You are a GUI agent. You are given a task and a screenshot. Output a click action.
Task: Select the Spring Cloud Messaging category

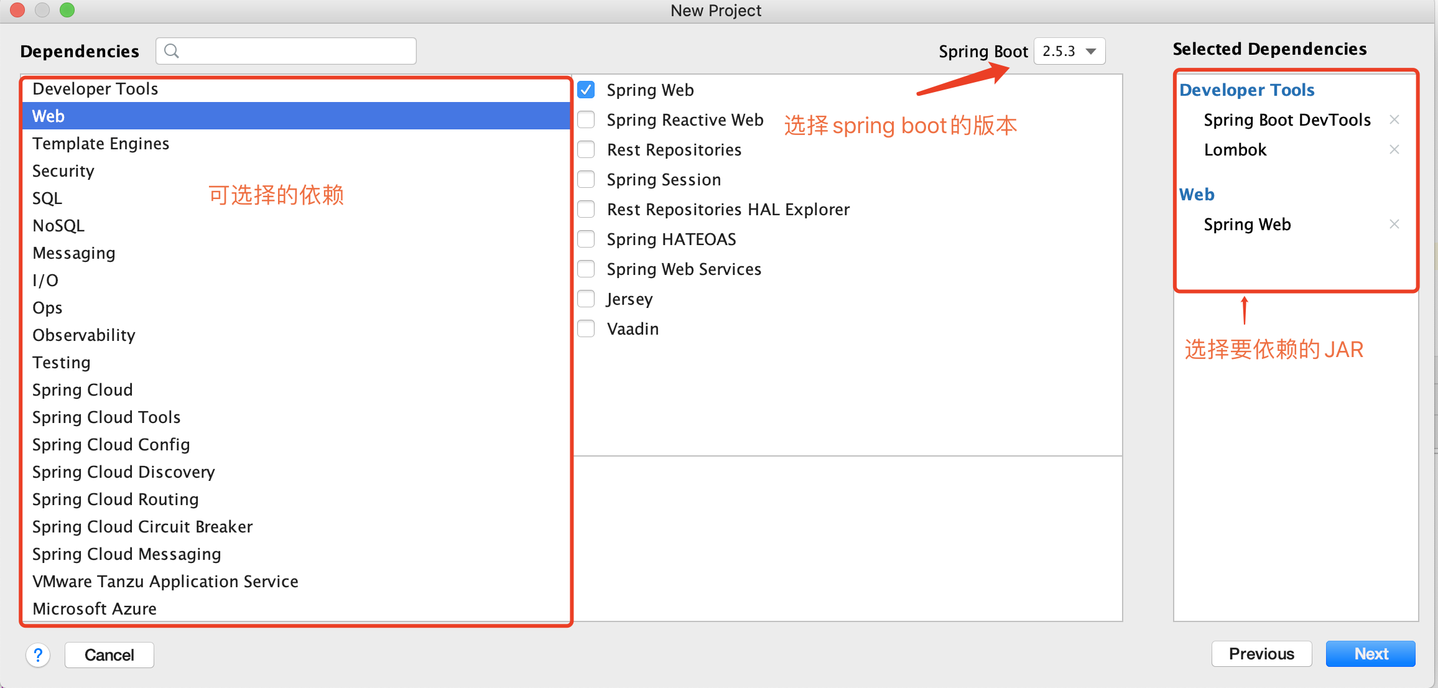(296, 554)
